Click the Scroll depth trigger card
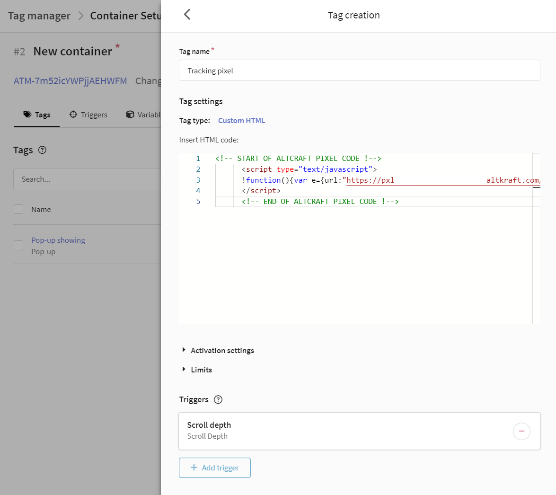Viewport: 556px width, 495px height. [x=360, y=431]
